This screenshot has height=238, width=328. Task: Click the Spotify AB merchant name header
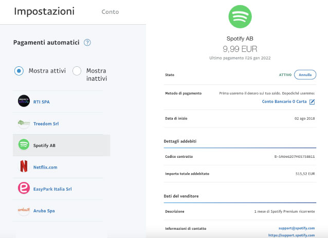[240, 39]
